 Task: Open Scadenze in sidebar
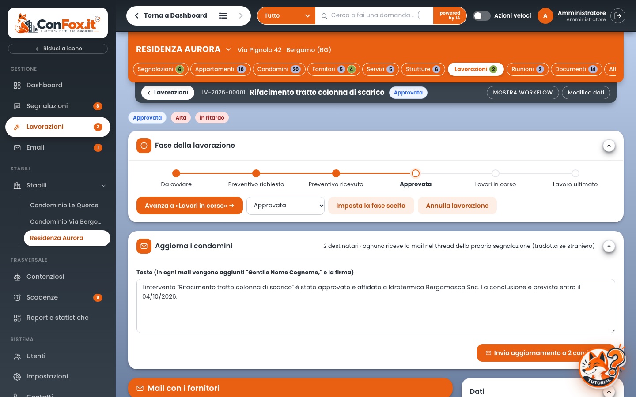(x=58, y=298)
